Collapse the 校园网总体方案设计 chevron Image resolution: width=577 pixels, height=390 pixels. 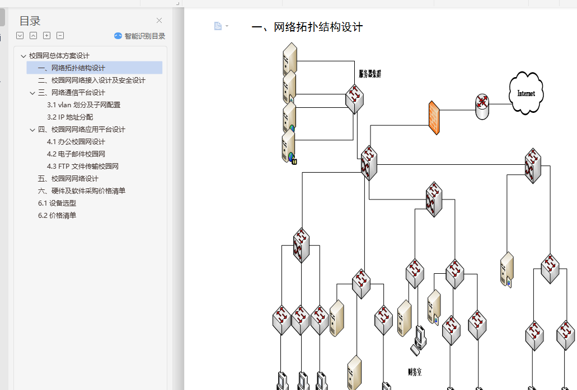click(x=24, y=56)
